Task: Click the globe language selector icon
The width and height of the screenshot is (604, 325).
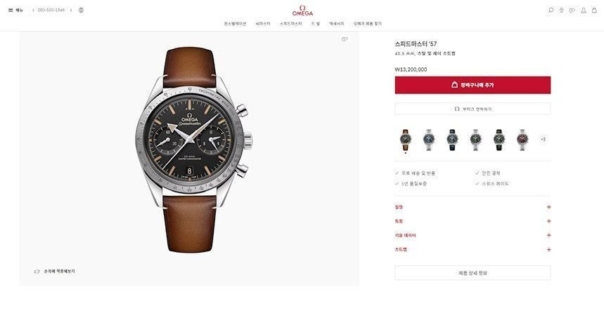Action: tap(81, 10)
